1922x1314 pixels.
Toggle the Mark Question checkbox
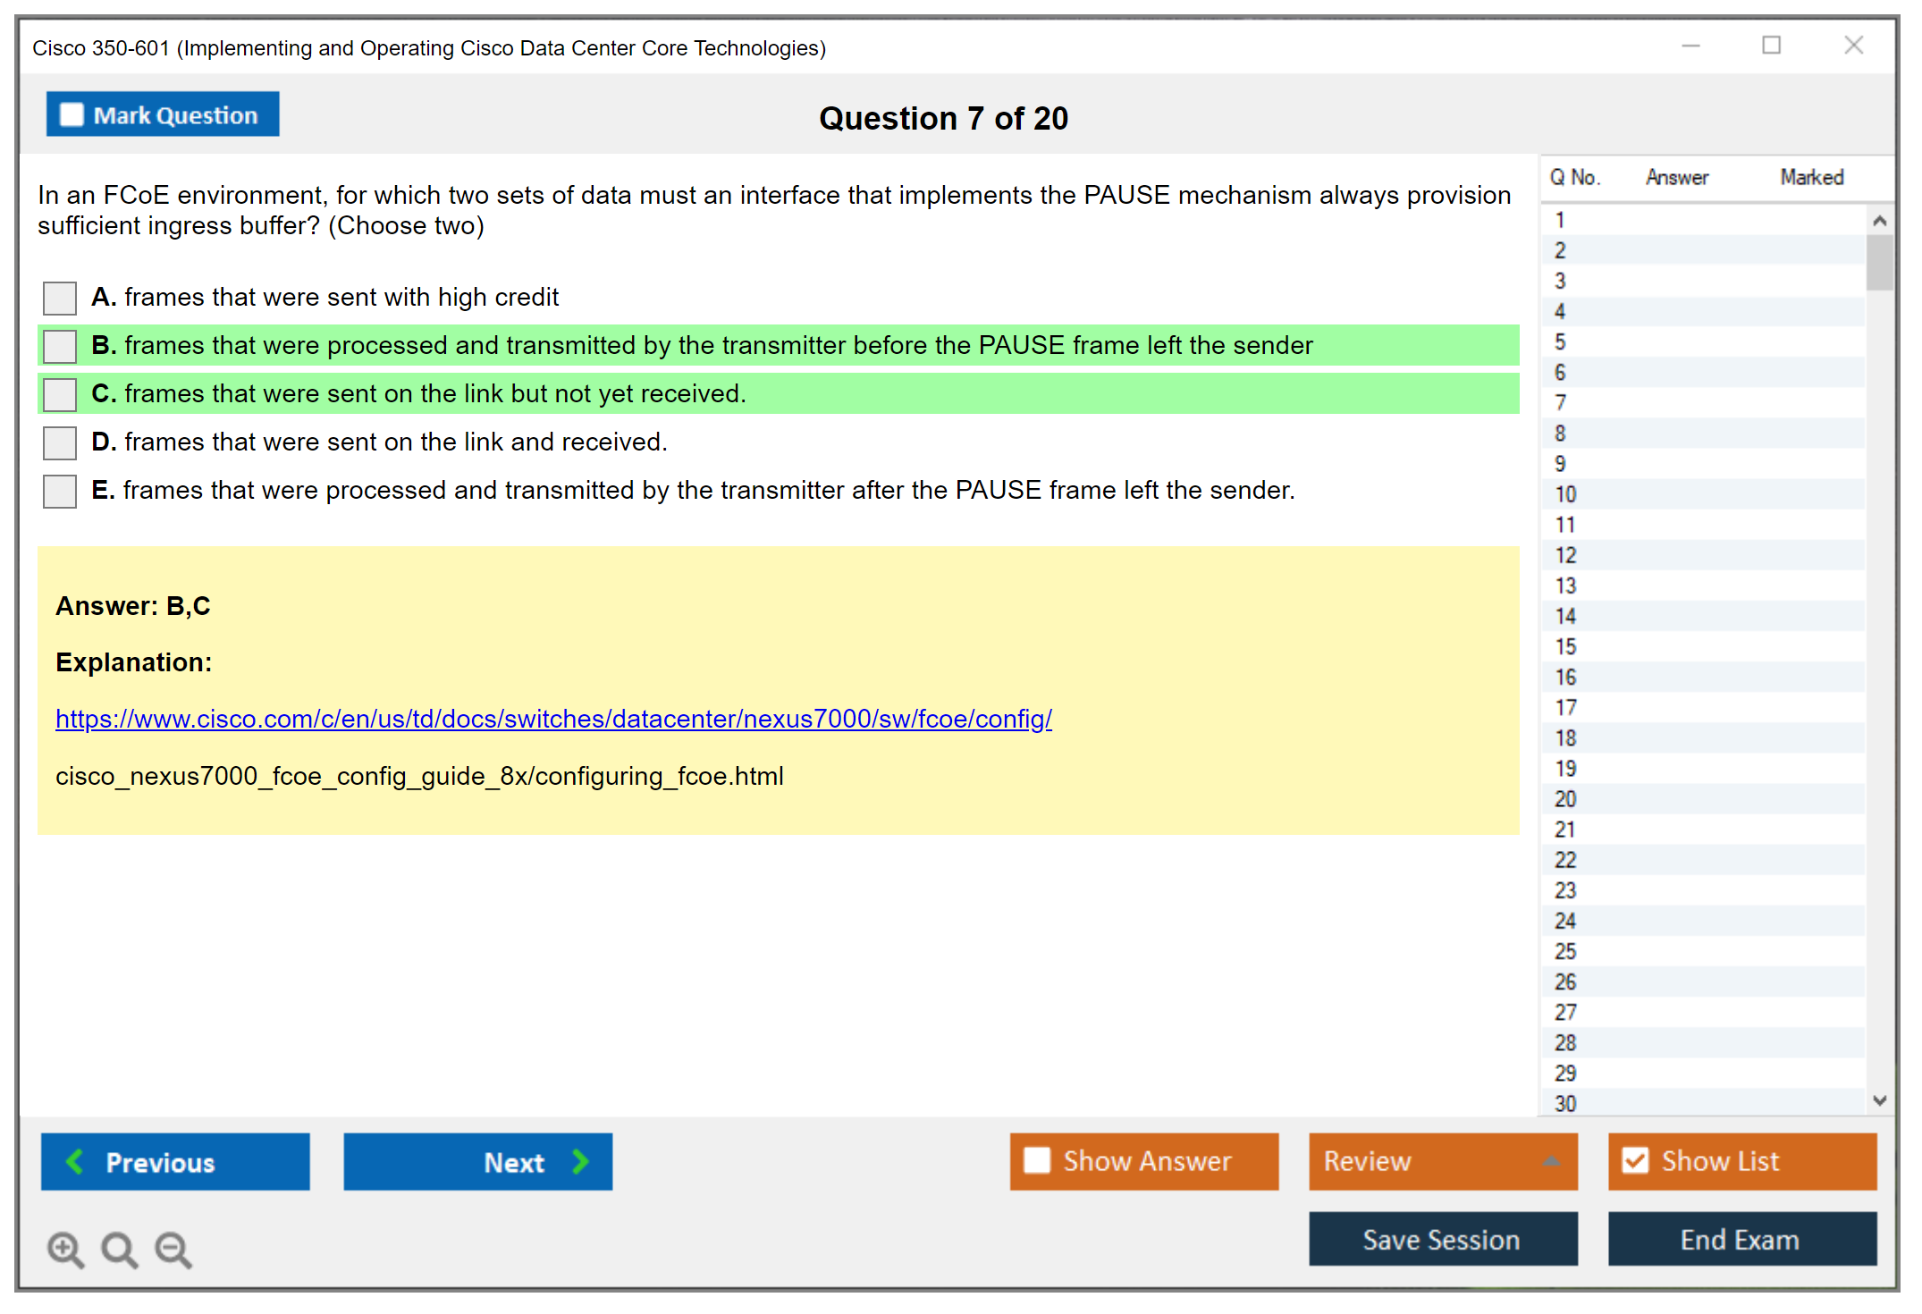pos(72,114)
